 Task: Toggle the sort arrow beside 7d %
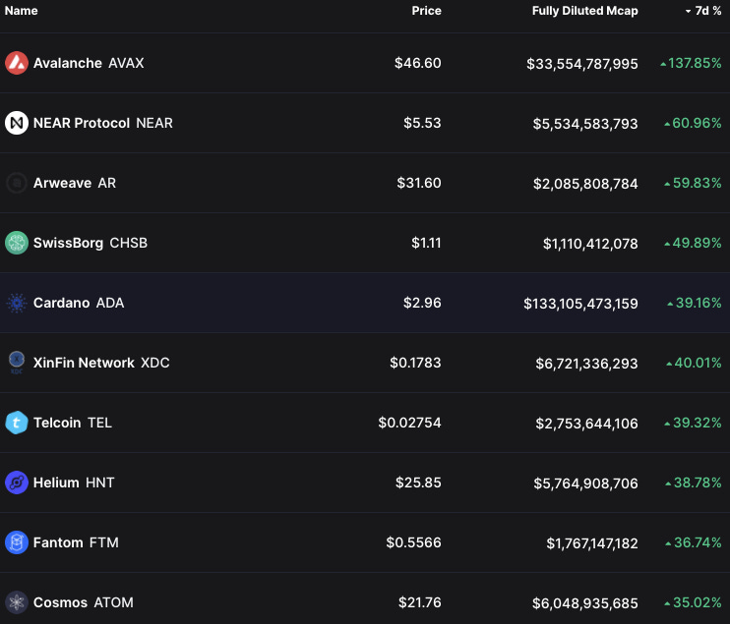click(x=688, y=11)
